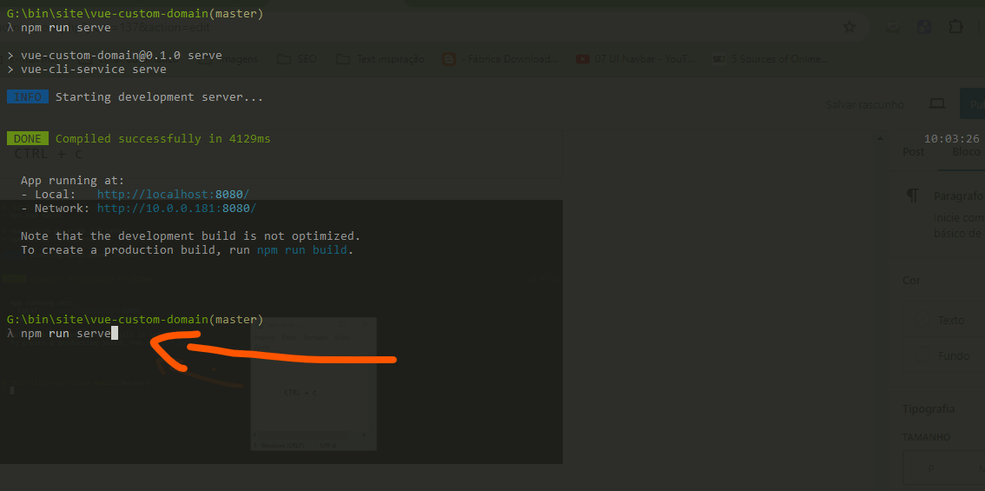The width and height of the screenshot is (985, 491).
Task: Select the Texto color circle
Action: (x=923, y=320)
